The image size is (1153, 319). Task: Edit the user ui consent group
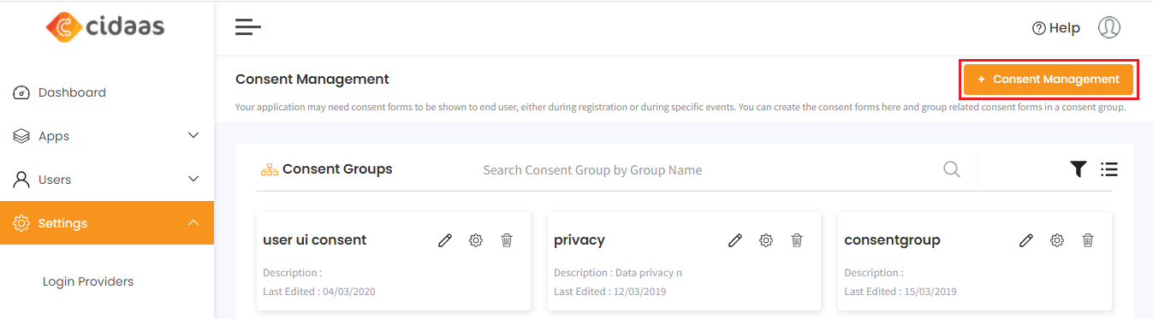[x=445, y=240]
